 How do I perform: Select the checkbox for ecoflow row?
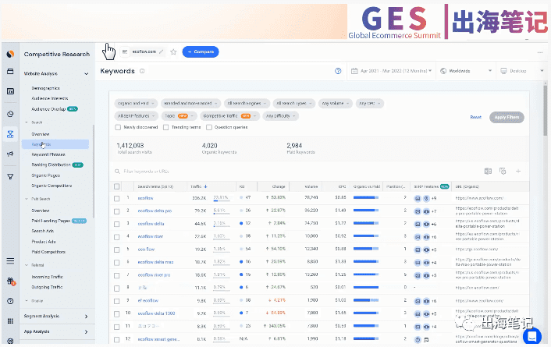[116, 198]
